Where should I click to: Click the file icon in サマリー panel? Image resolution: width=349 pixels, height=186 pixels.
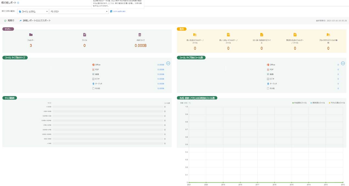[85, 35]
